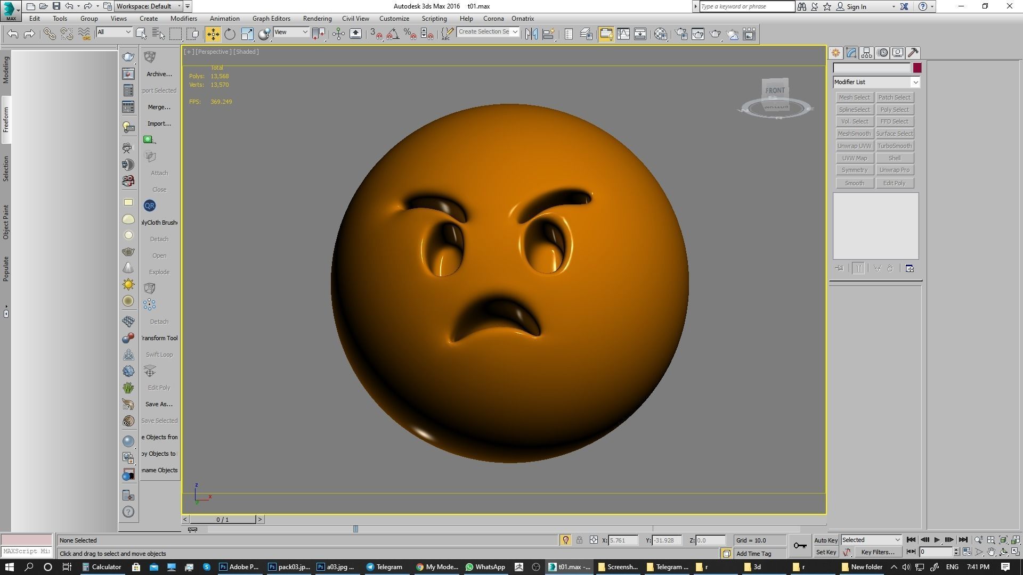Open Rendered Frame Window
Image resolution: width=1023 pixels, height=575 pixels.
tap(698, 34)
